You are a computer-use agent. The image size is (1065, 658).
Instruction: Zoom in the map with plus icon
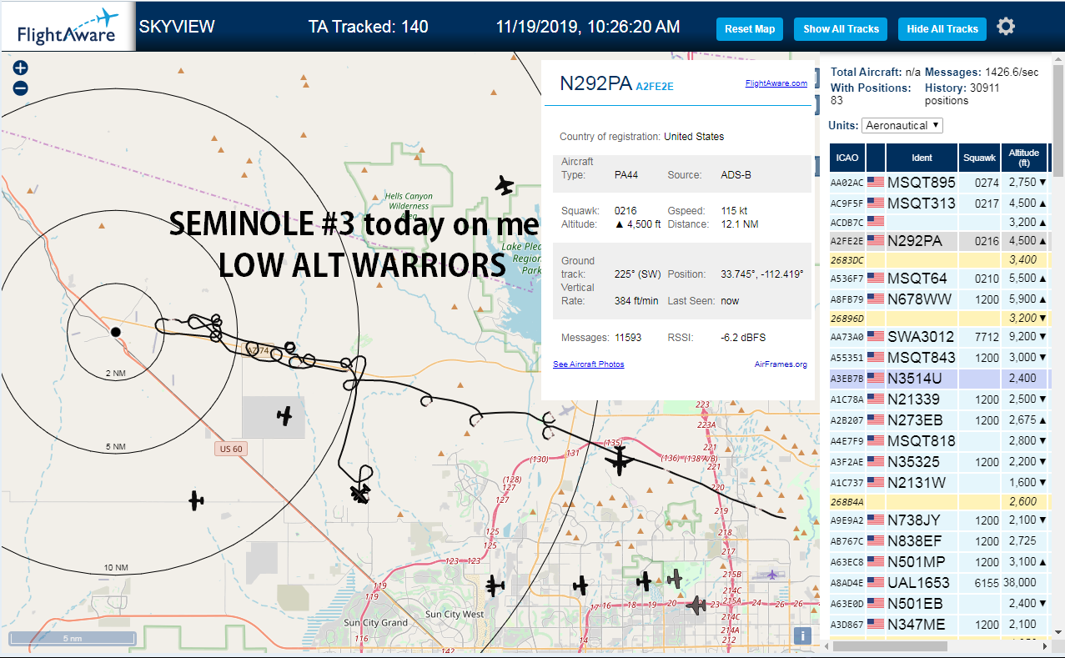[x=20, y=68]
